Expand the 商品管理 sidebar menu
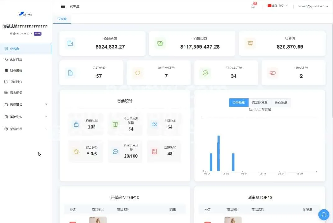Image resolution: width=333 pixels, height=223 pixels. click(x=26, y=104)
